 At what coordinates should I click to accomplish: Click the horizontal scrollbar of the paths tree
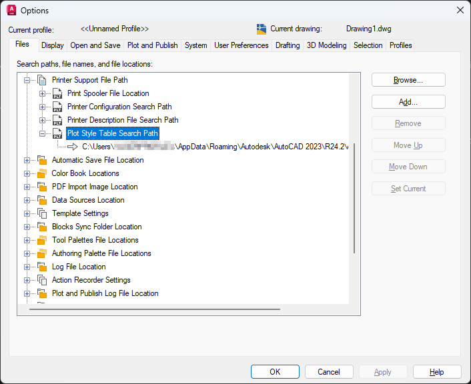[x=155, y=309]
